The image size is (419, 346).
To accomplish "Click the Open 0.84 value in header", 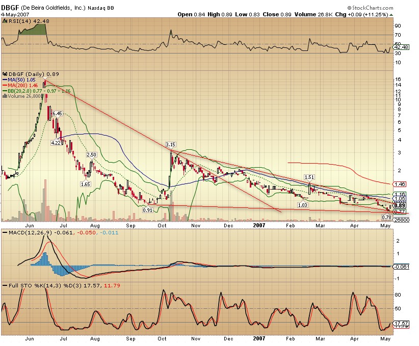I will coord(191,14).
